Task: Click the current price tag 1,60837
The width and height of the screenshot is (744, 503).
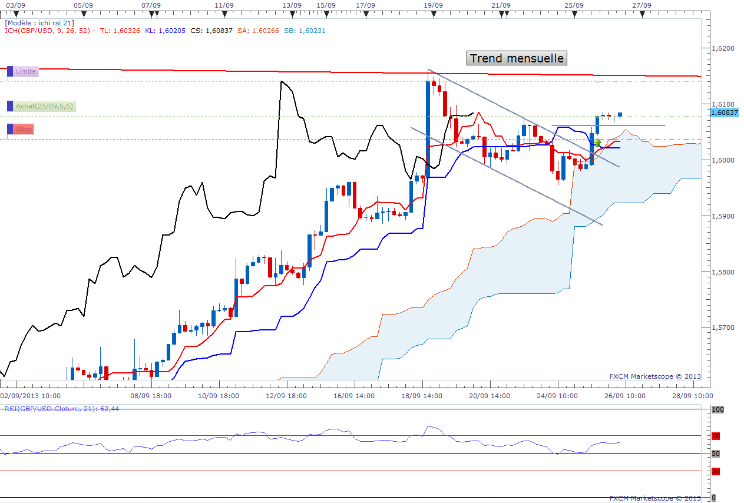Action: click(x=725, y=112)
